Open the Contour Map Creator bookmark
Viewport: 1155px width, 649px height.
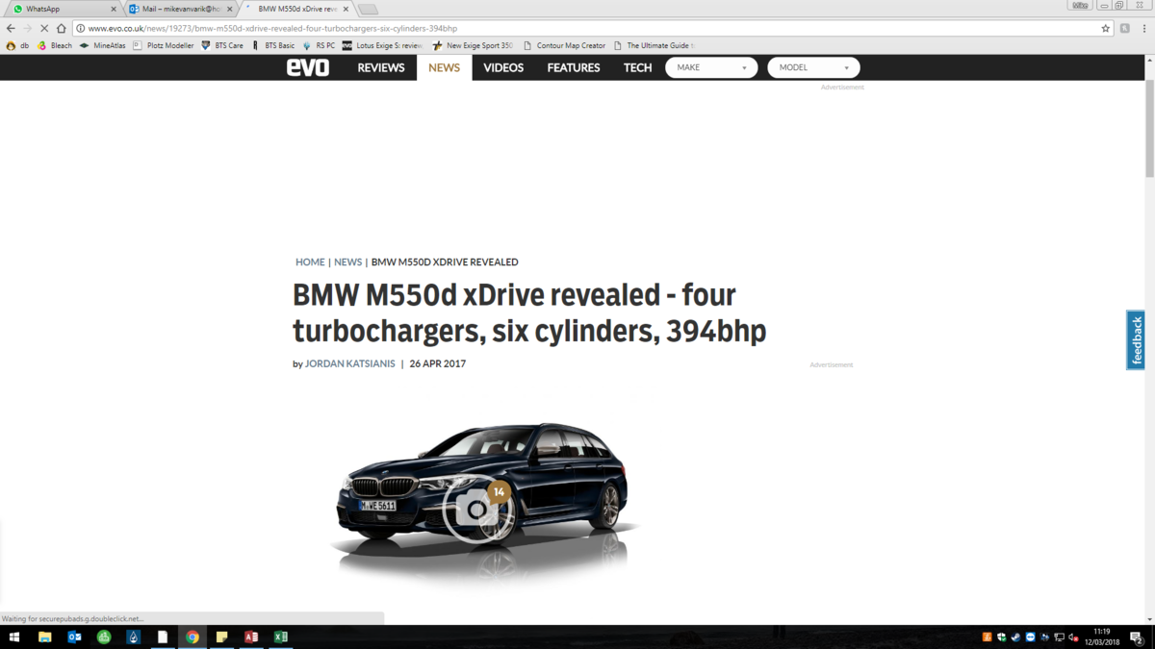click(564, 45)
